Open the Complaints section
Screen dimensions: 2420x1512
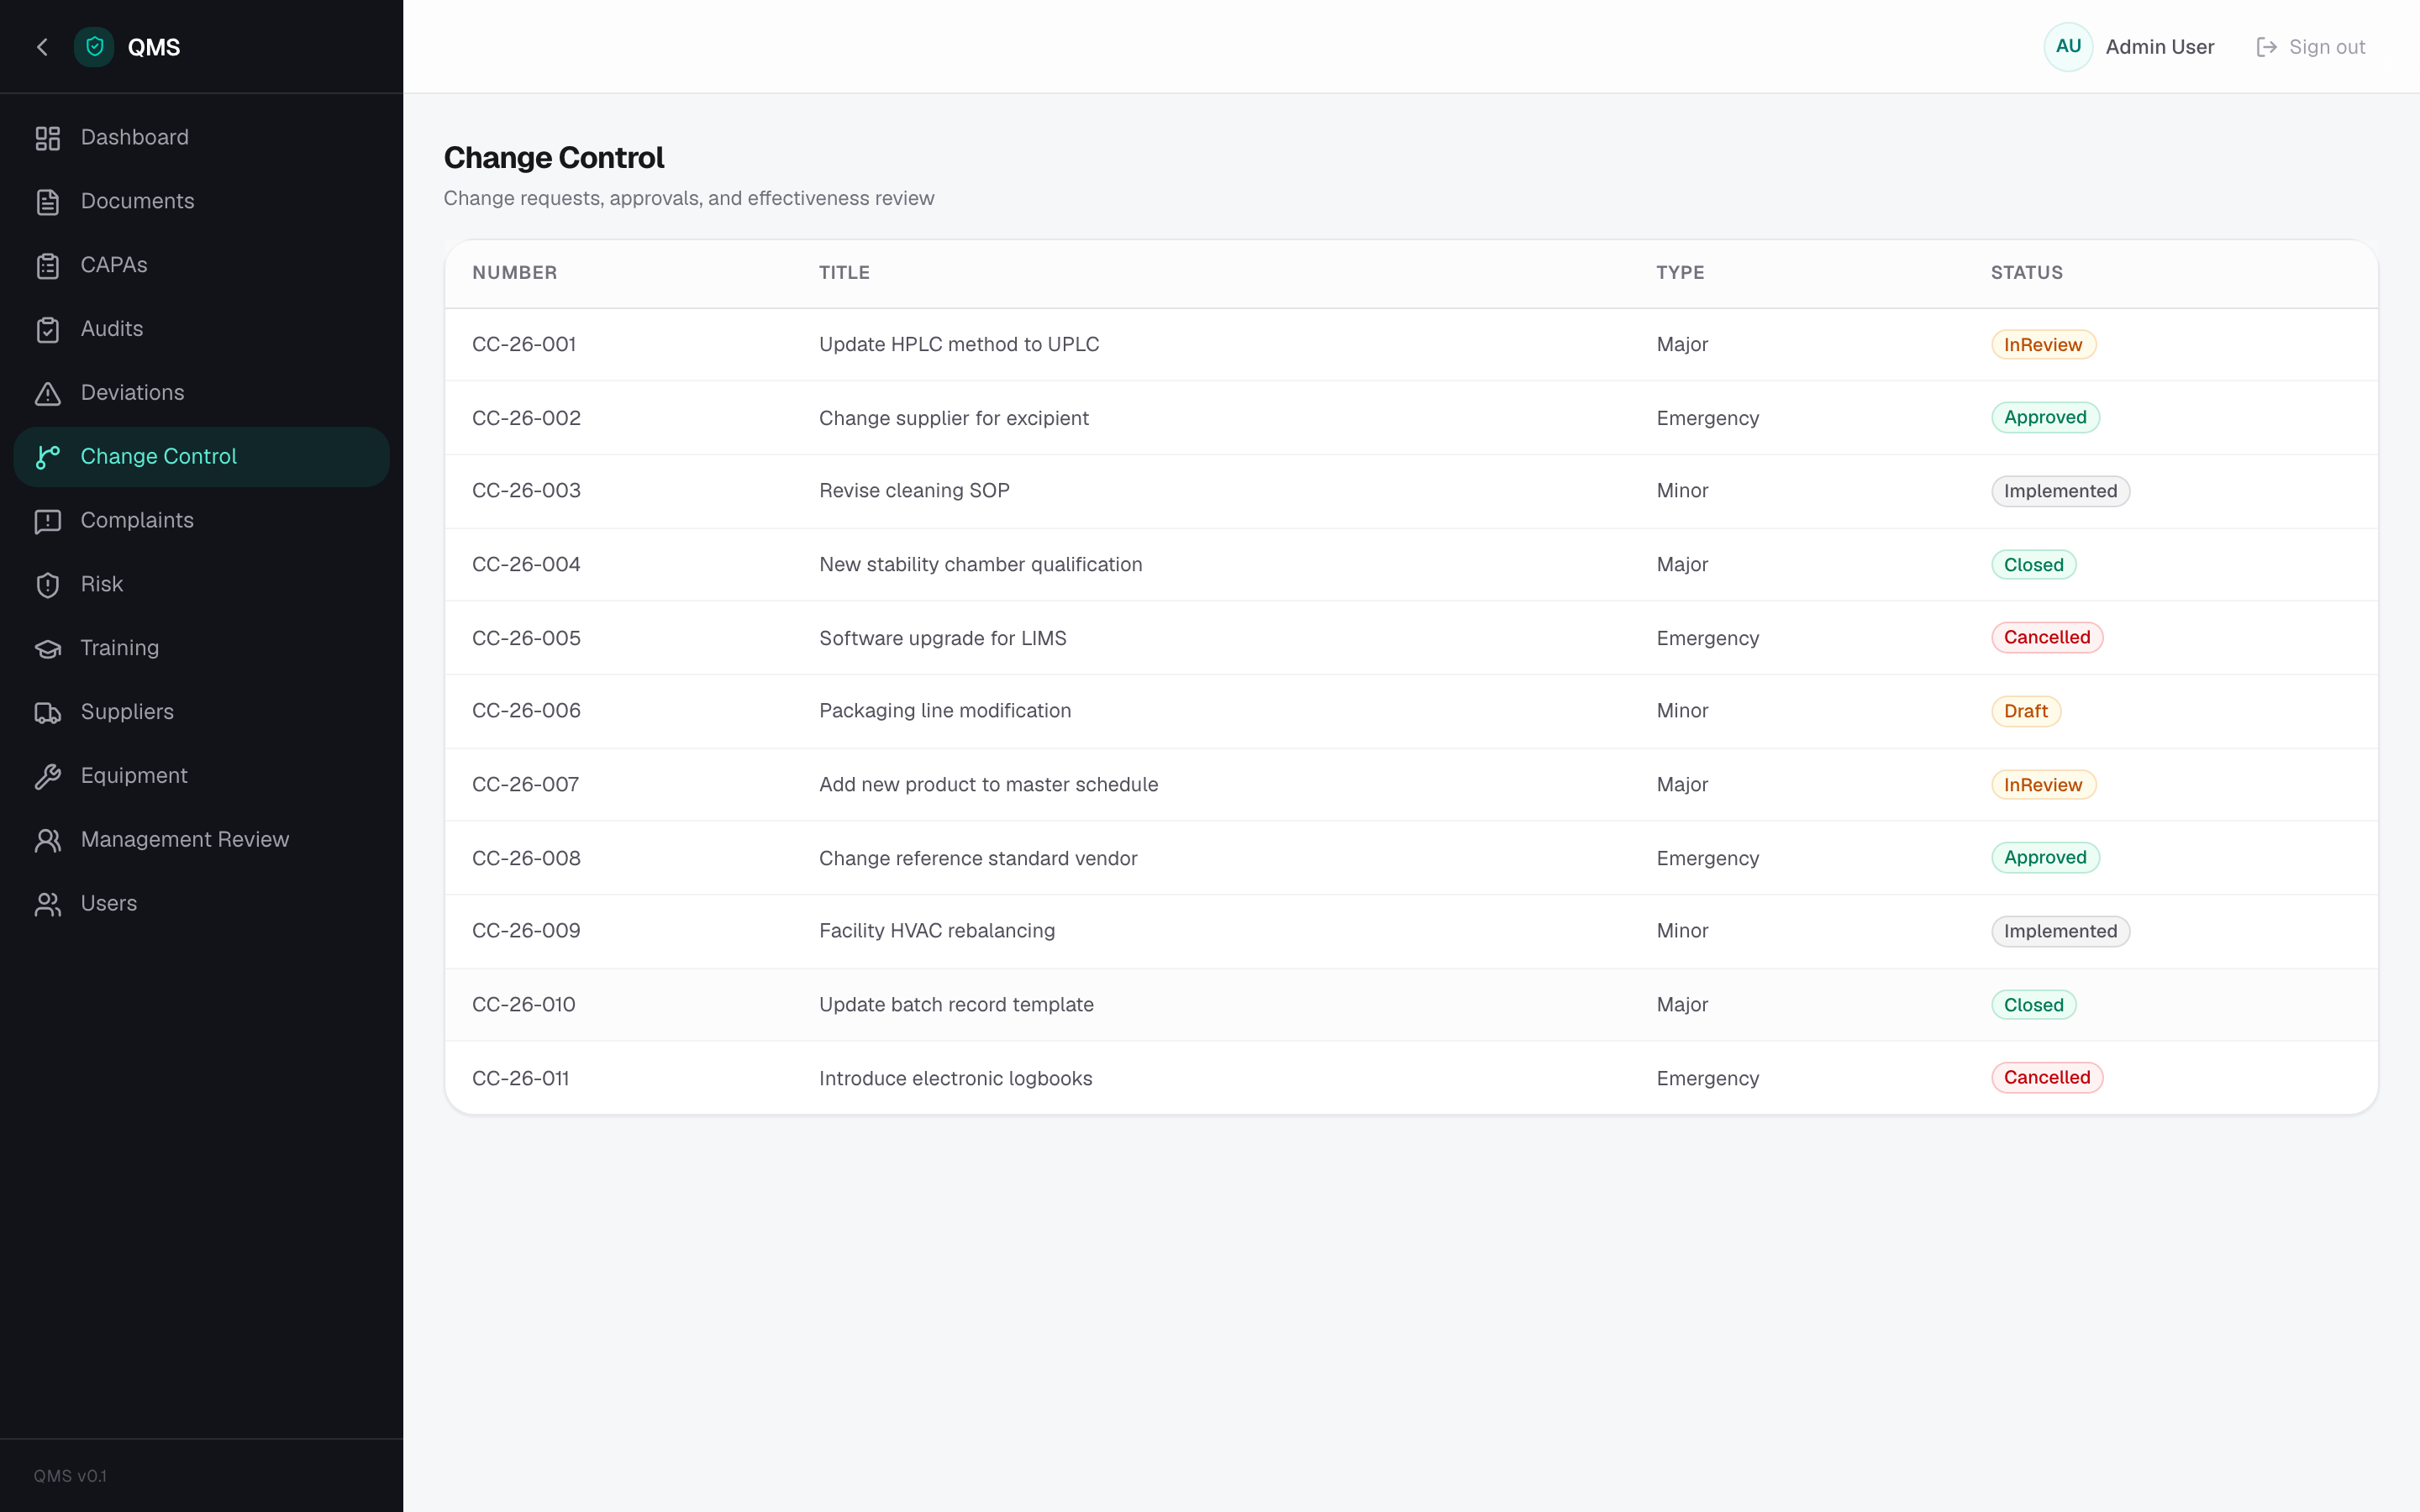coord(201,521)
